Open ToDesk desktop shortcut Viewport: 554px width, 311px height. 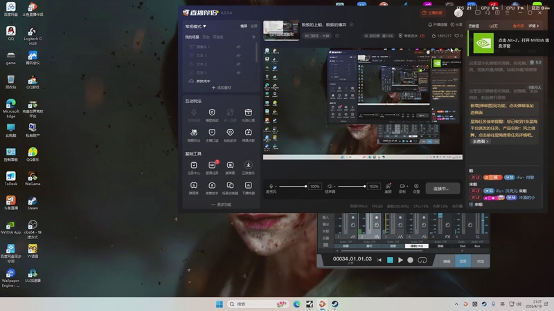10,179
